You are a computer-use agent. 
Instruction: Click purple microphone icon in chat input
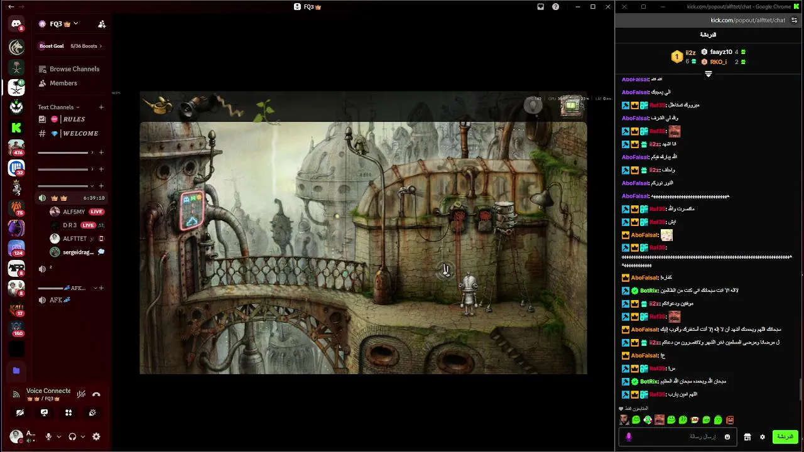629,437
